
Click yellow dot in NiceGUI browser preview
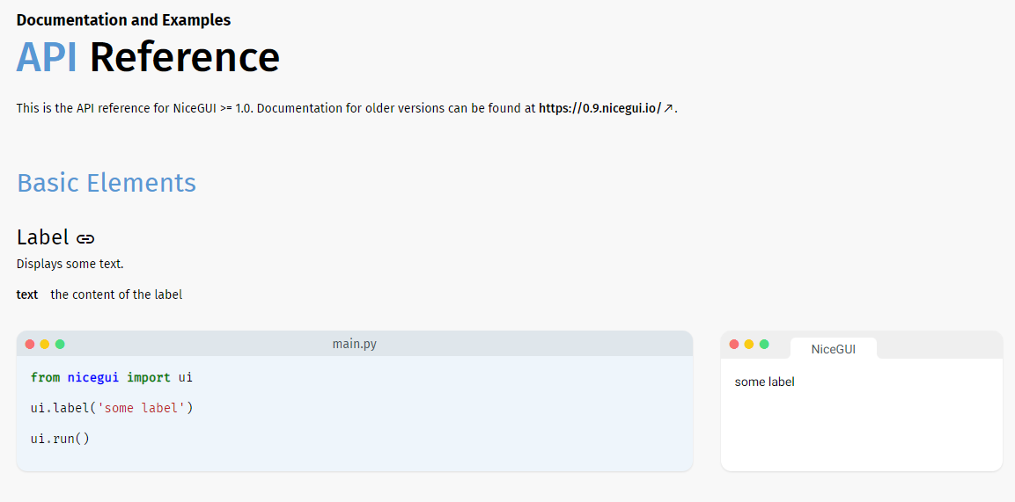(749, 344)
